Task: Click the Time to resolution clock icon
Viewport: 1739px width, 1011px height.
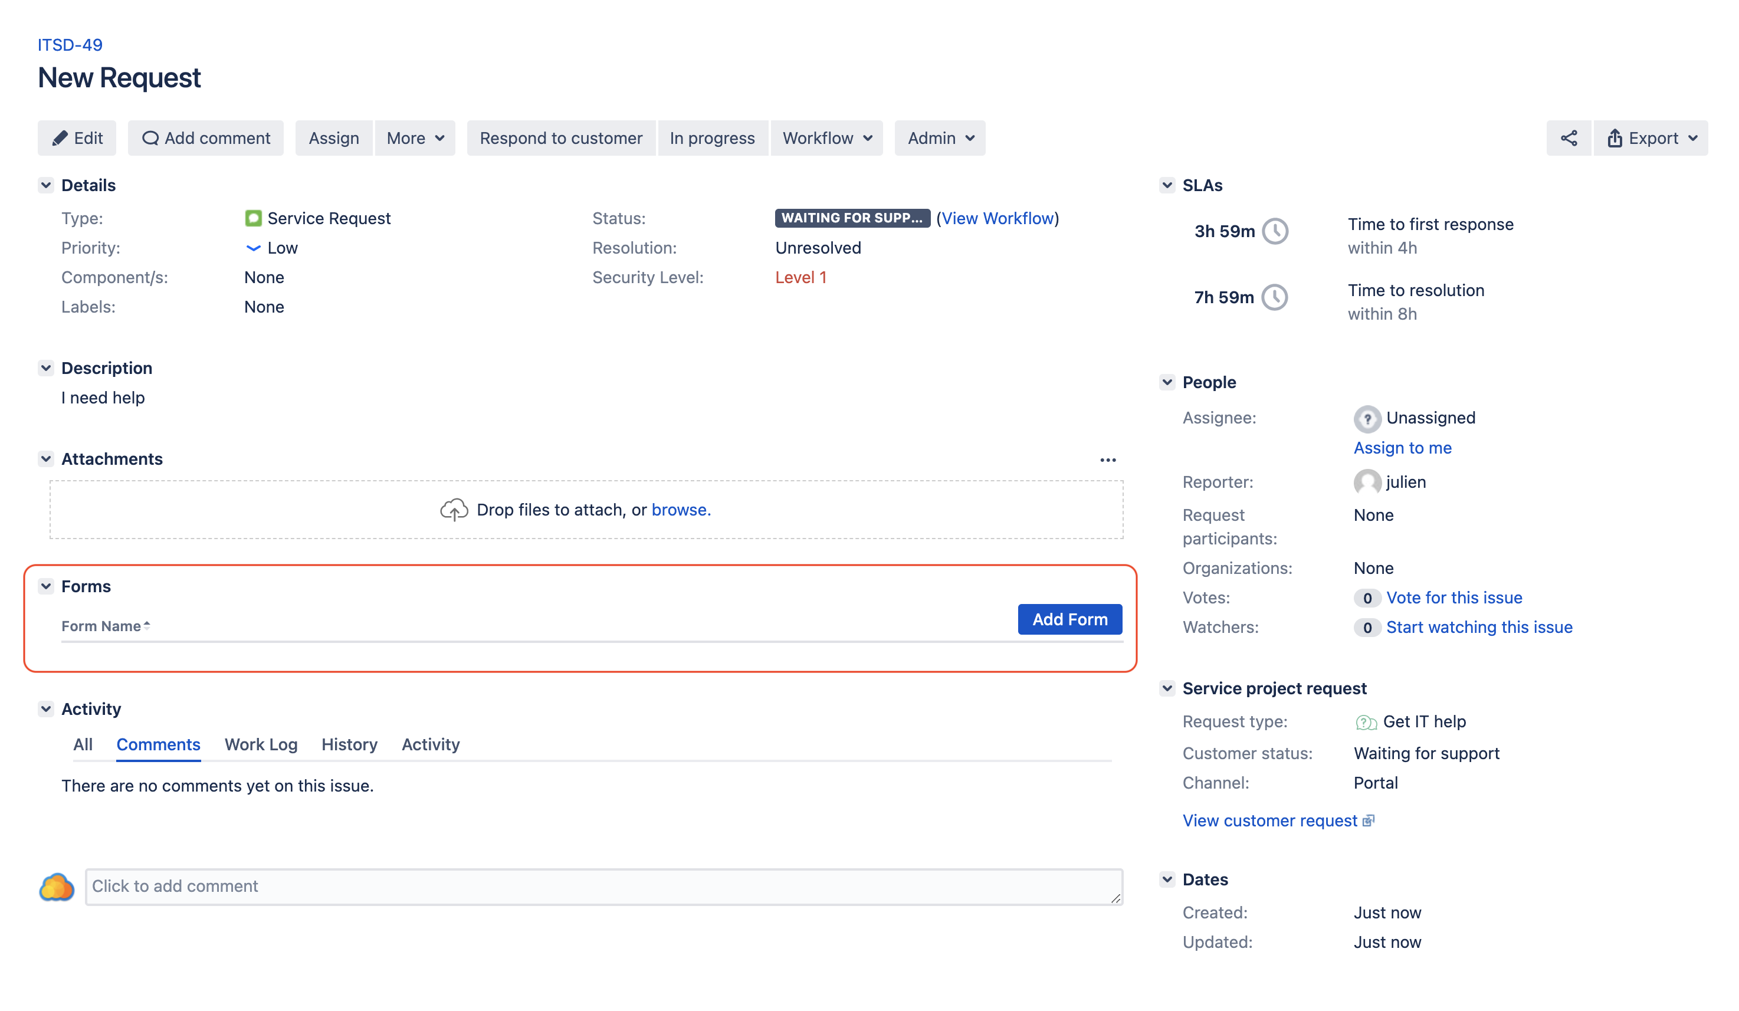Action: (1274, 297)
